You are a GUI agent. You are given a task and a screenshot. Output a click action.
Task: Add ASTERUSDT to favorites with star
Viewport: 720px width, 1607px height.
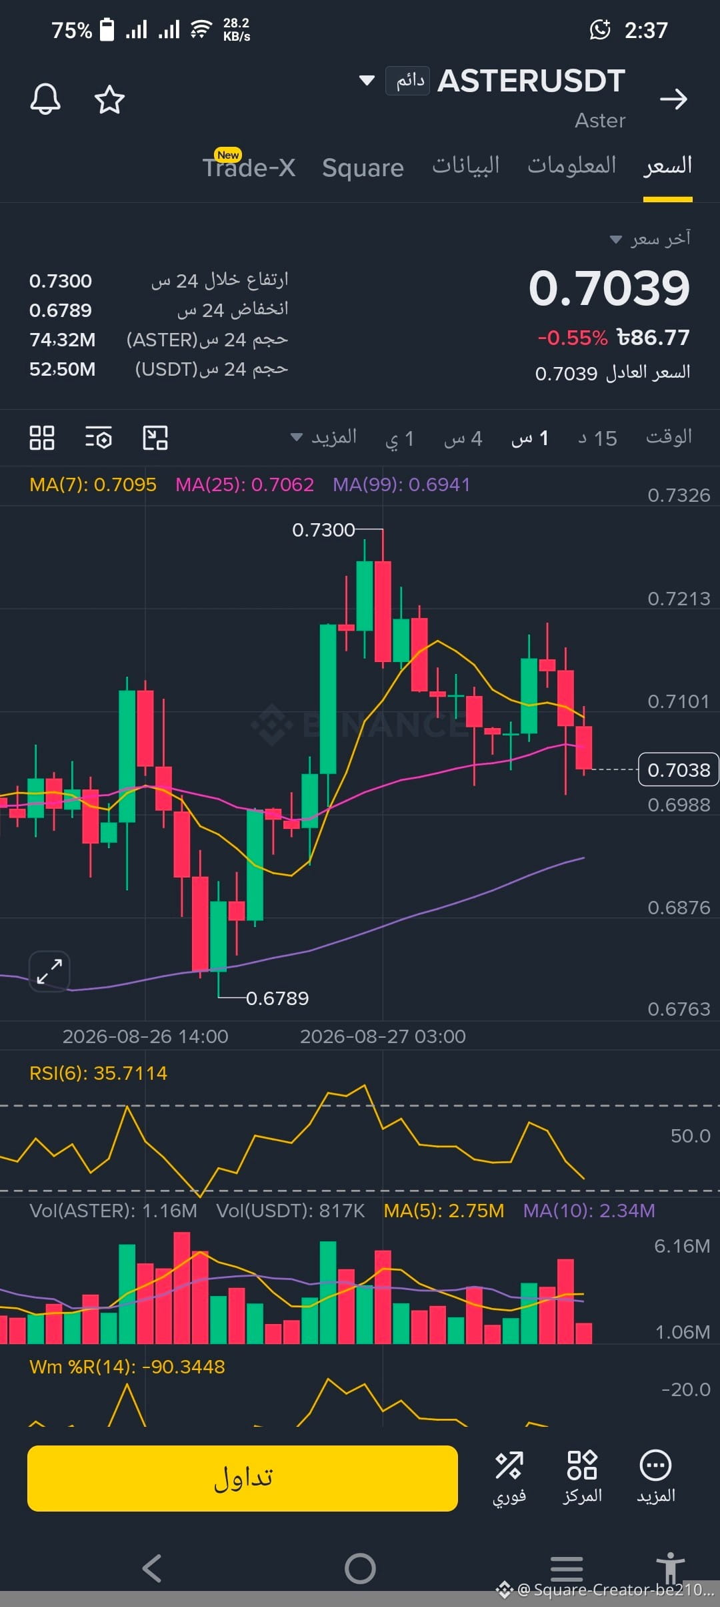109,99
